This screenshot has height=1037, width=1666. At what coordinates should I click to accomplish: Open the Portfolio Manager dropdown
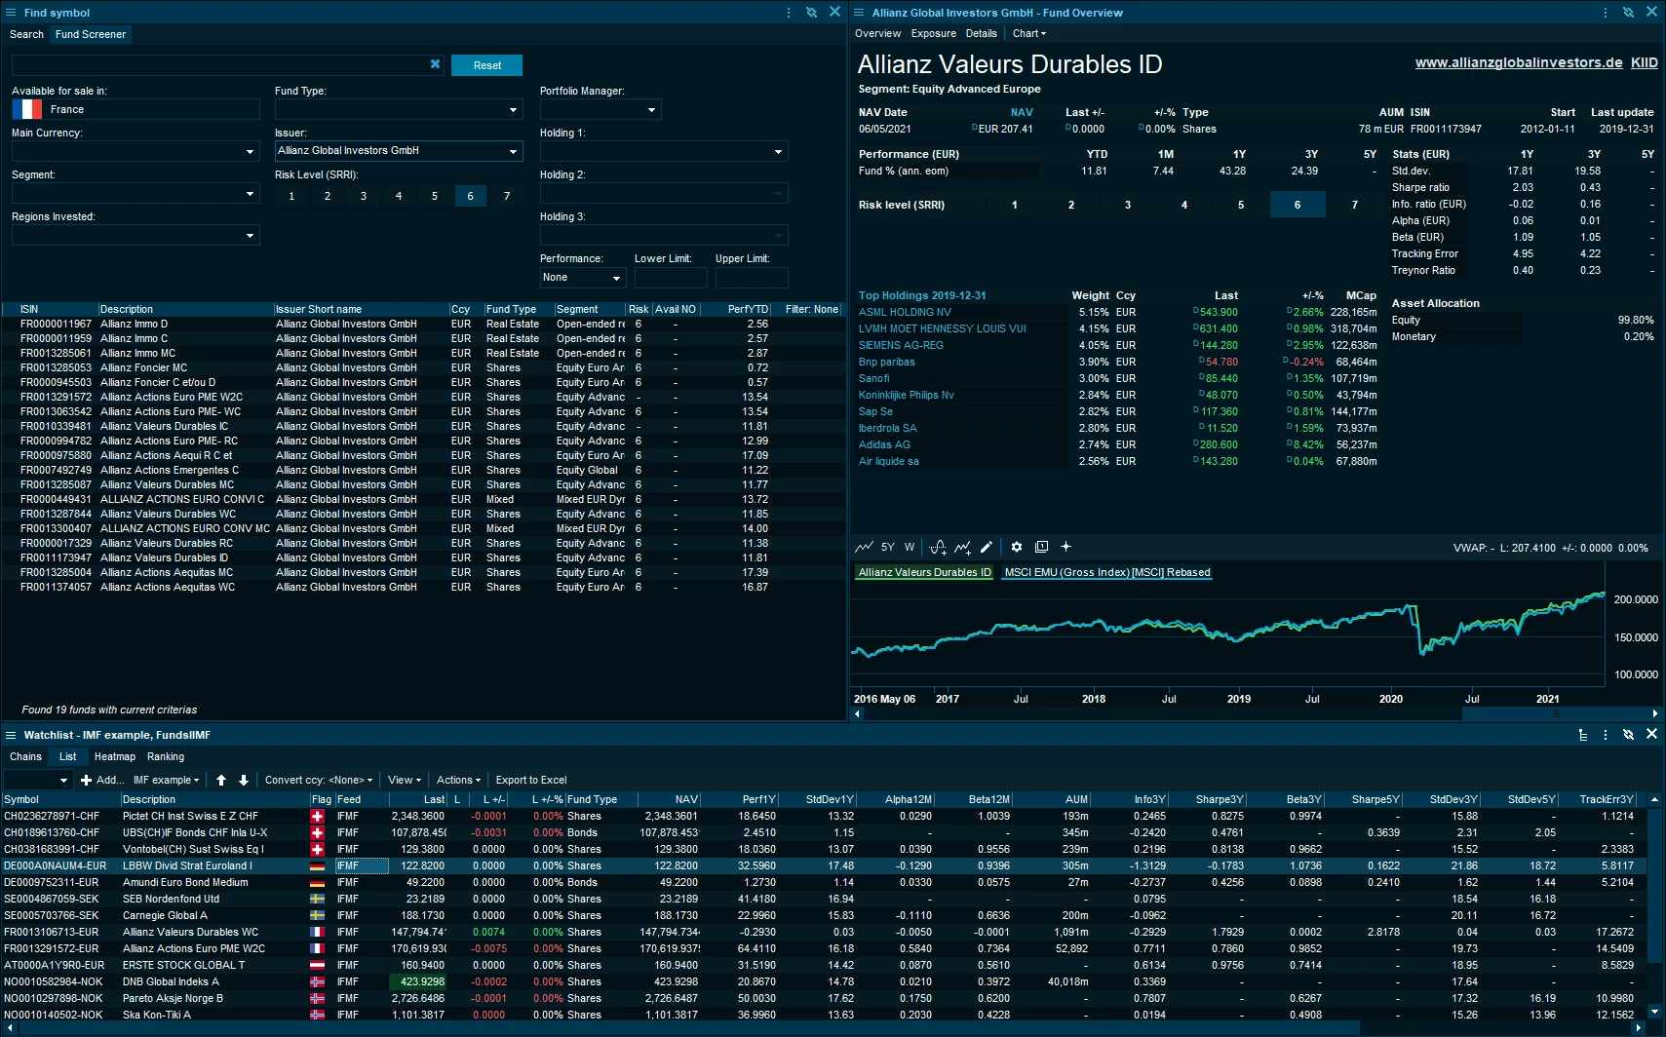[x=601, y=109]
